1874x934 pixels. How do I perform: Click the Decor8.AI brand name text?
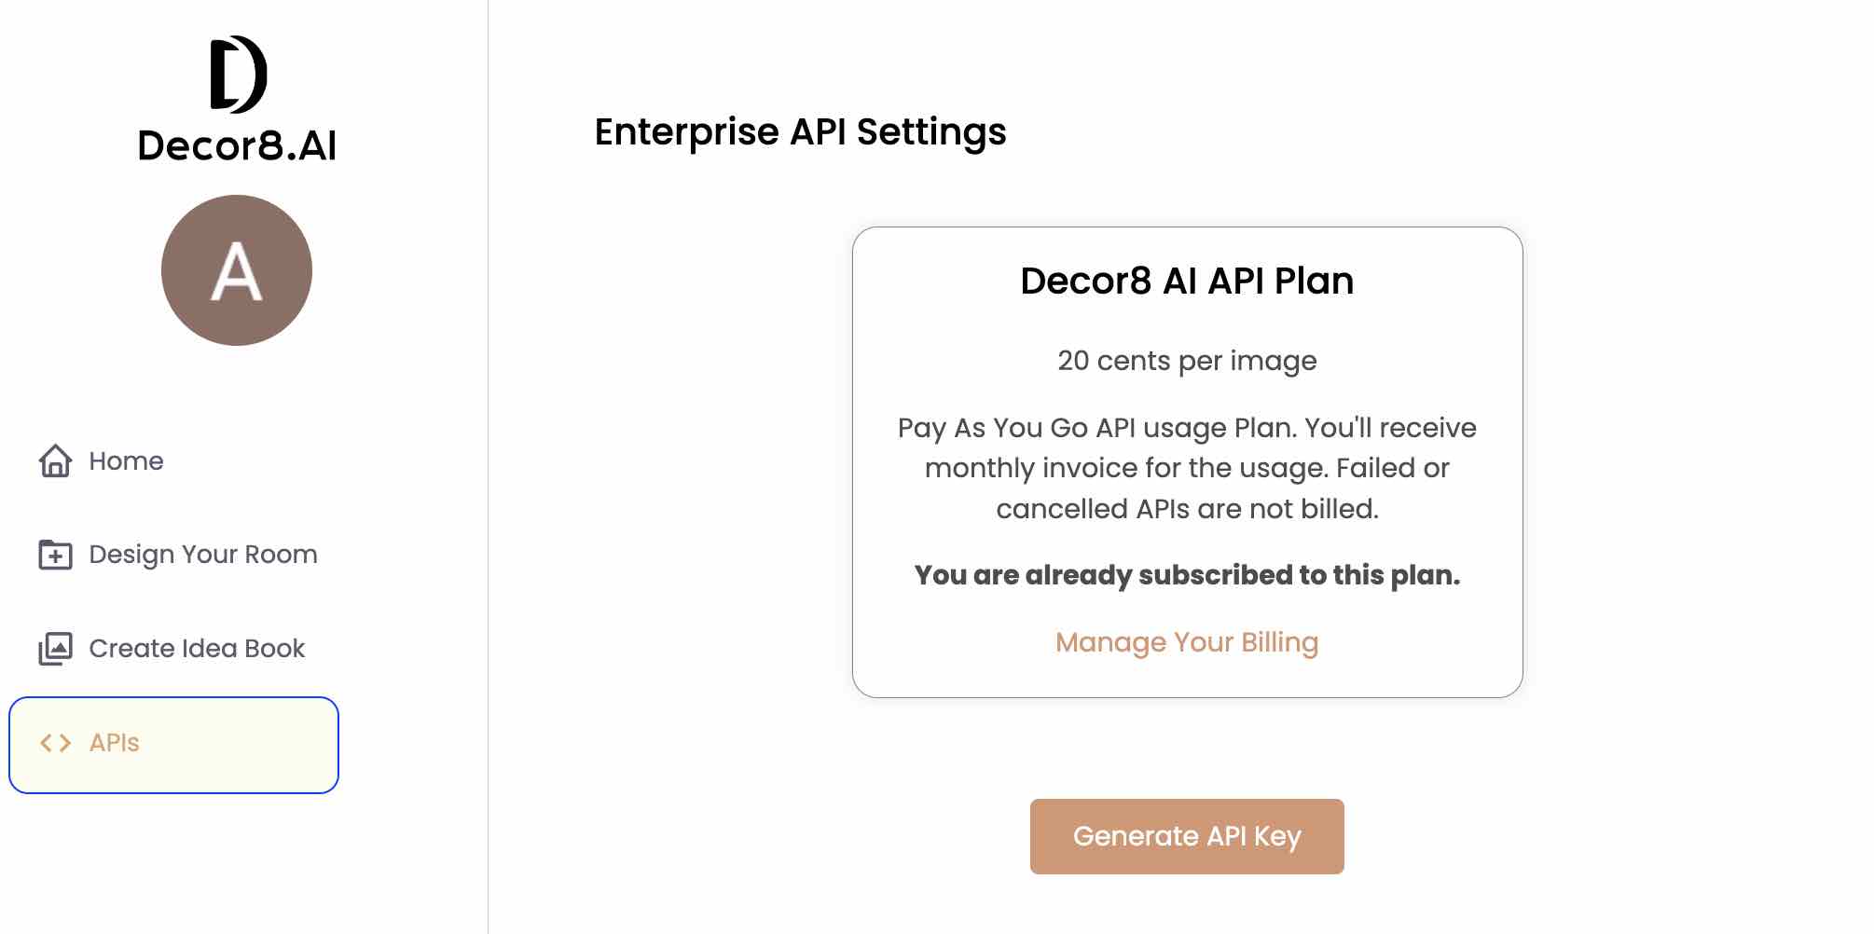pos(237,145)
